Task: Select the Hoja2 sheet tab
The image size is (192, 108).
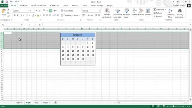Action: [37, 103]
